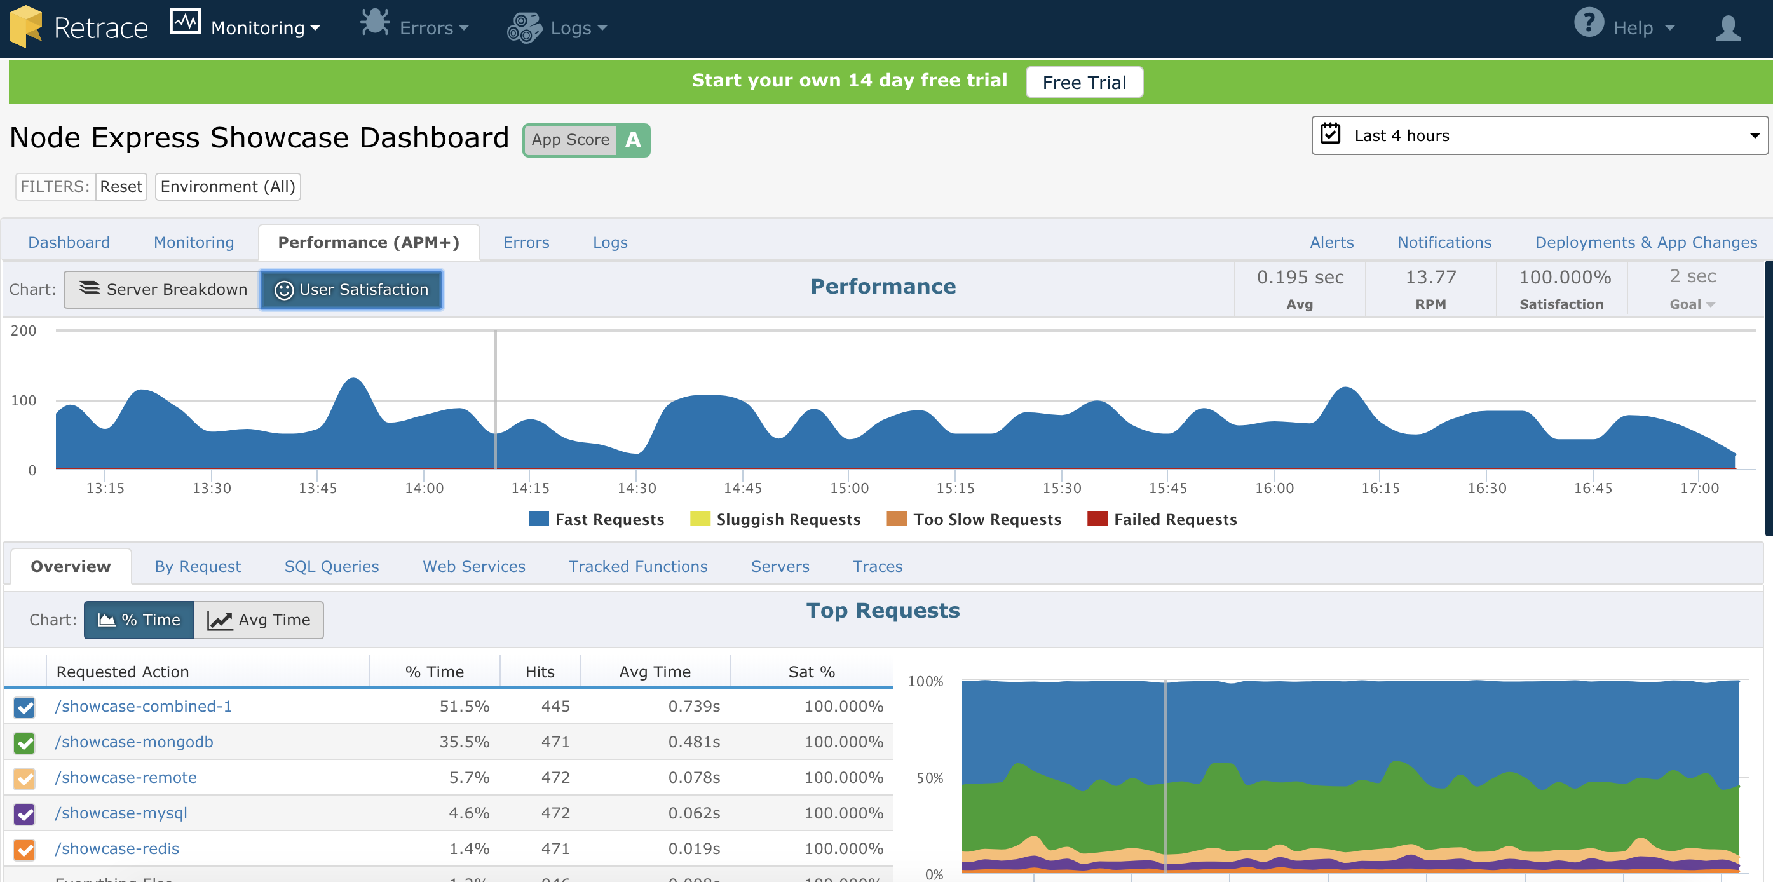Click the 100.000% Satisfaction stat
The height and width of the screenshot is (882, 1773).
click(1564, 289)
